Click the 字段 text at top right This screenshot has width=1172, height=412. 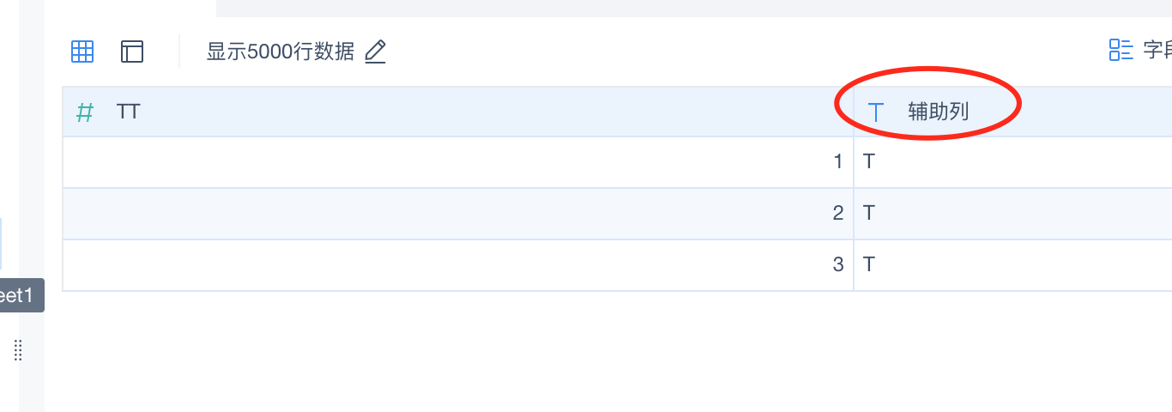1157,50
